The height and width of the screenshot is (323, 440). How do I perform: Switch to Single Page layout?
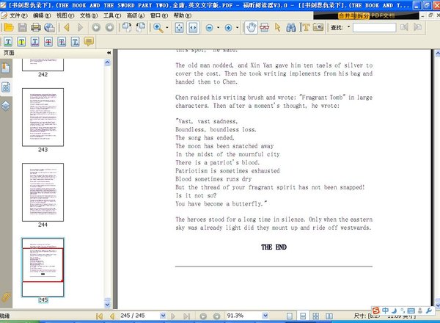(x=290, y=316)
